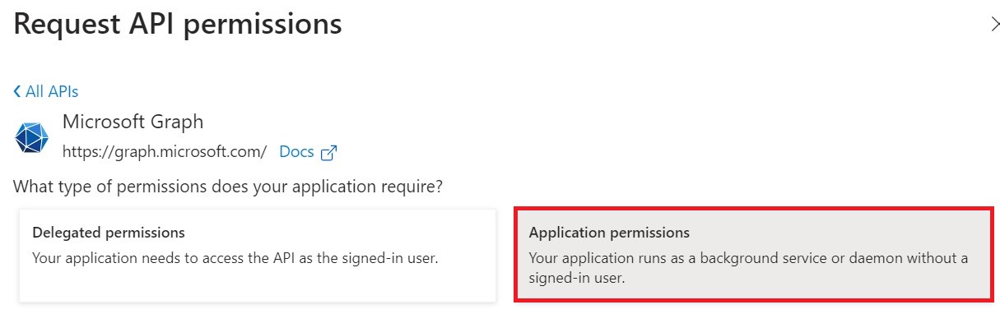Screen dimensions: 1000x314
Task: Collapse the panel using the top-right arrow
Action: 994,24
